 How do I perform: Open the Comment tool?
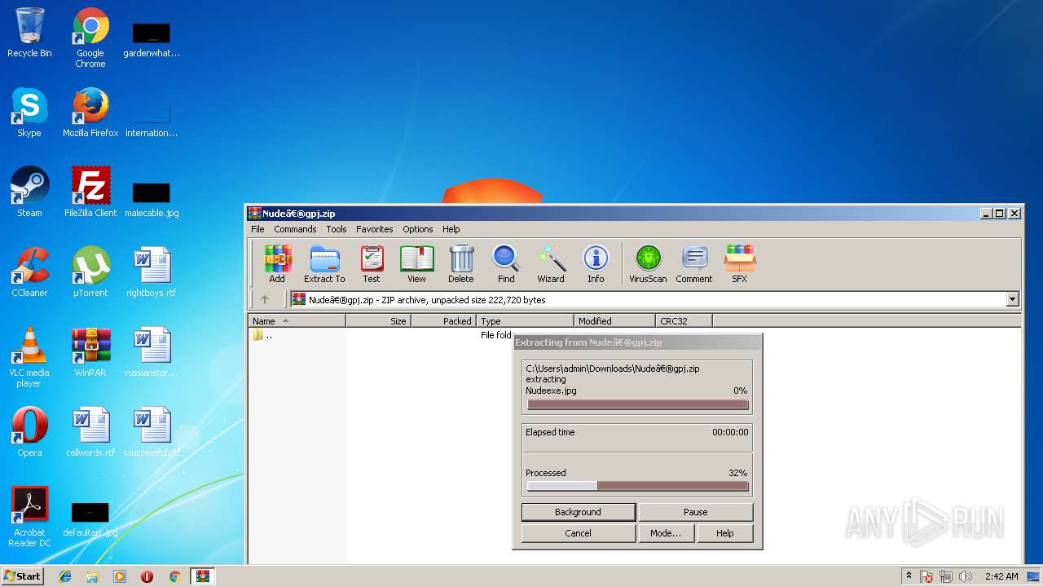point(694,264)
